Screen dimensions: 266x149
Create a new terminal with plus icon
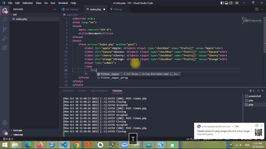point(250,91)
